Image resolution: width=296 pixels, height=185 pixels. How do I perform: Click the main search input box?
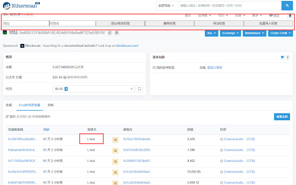tap(229, 6)
